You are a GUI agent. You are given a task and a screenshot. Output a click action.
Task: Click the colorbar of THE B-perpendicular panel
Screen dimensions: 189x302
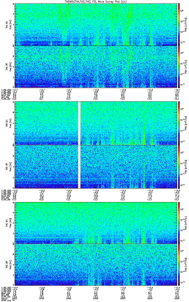[x=179, y=222]
